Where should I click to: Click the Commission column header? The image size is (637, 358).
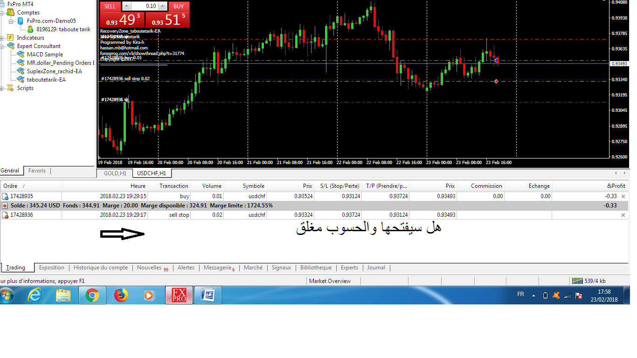point(481,186)
